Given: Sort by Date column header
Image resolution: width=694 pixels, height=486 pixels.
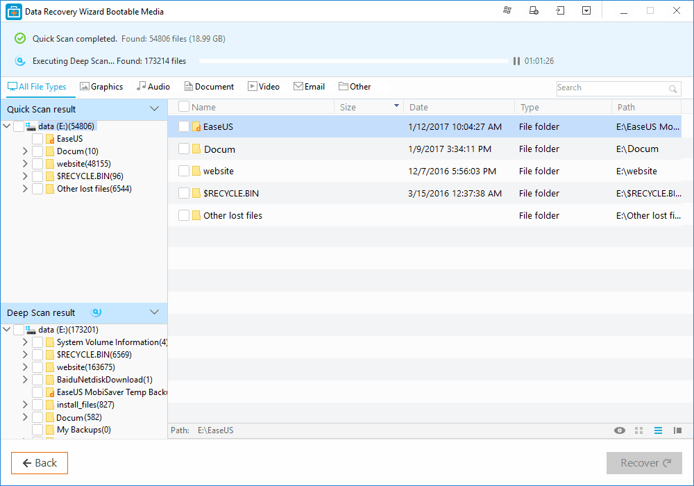Looking at the screenshot, I should [x=459, y=107].
